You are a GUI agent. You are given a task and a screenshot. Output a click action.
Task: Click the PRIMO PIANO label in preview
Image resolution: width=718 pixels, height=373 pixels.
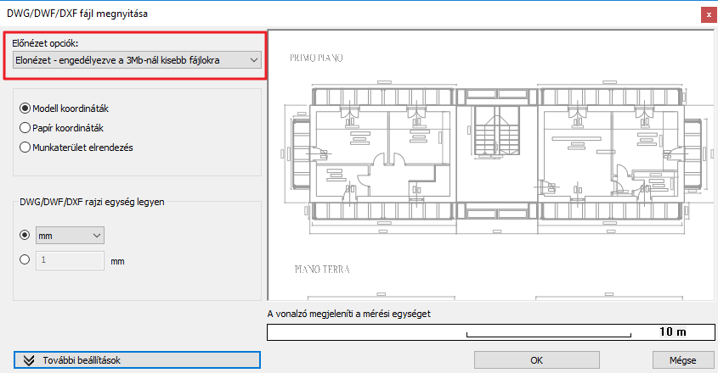(x=316, y=58)
